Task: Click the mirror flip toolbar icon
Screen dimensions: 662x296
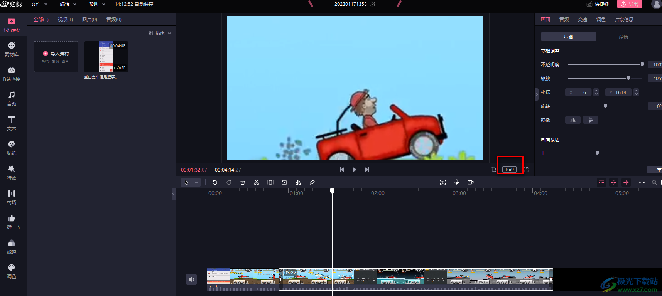Action: [298, 182]
